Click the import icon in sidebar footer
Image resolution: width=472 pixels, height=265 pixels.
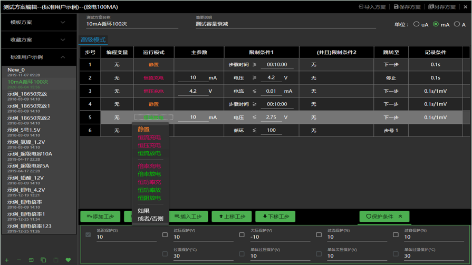point(31,260)
